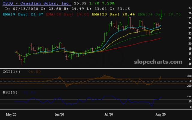Click the CSIQ - Canadian Solar, Inc. title
The image size is (192, 120).
click(37, 4)
